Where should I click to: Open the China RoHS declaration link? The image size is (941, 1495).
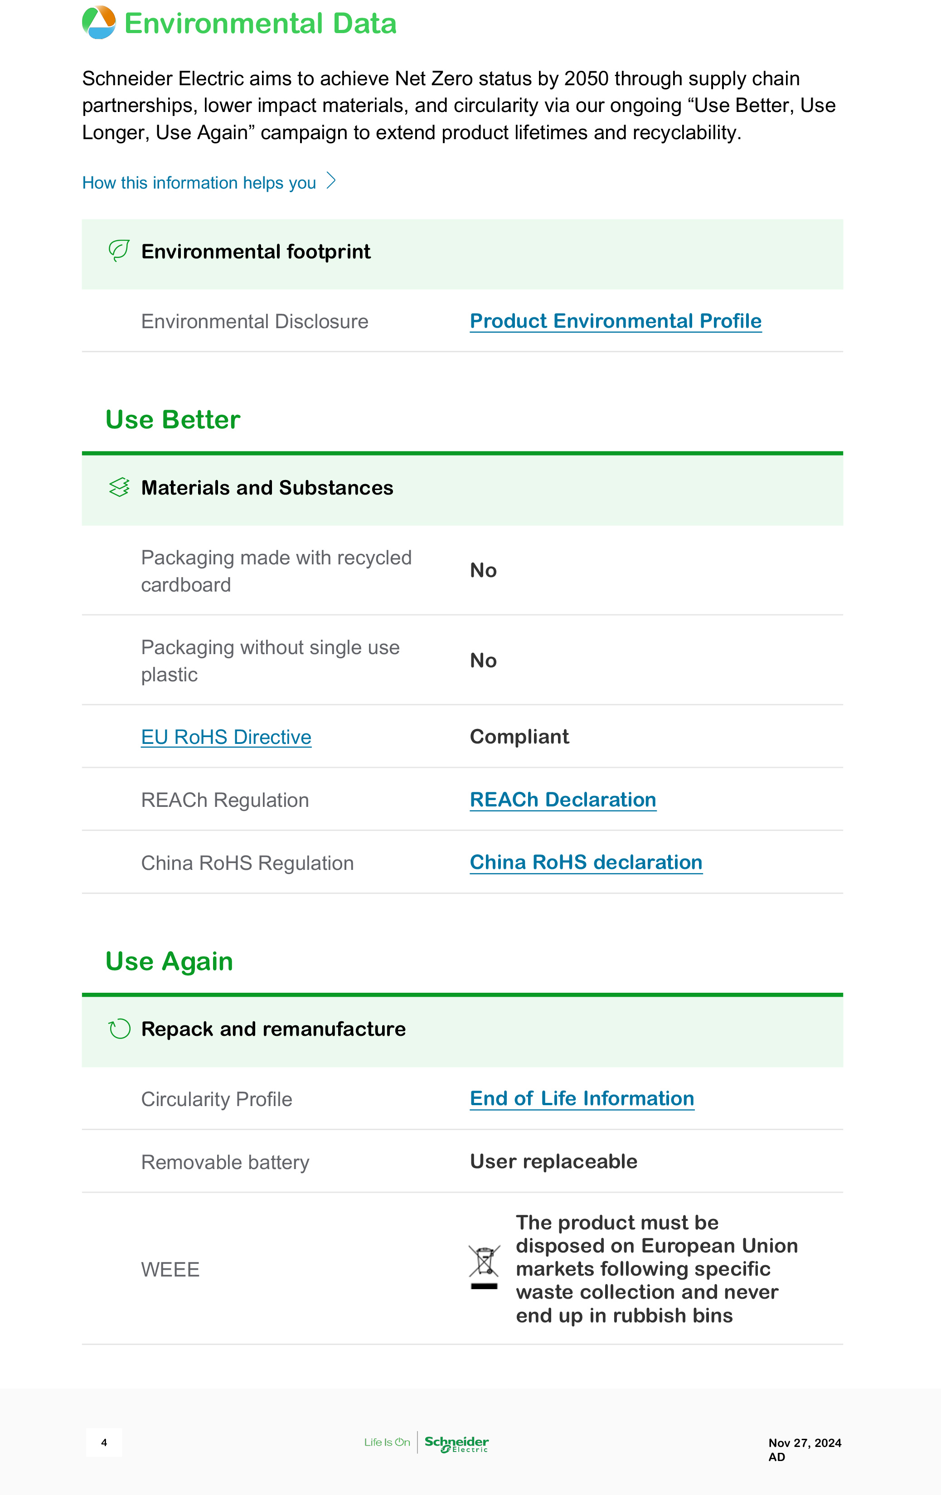coord(585,862)
